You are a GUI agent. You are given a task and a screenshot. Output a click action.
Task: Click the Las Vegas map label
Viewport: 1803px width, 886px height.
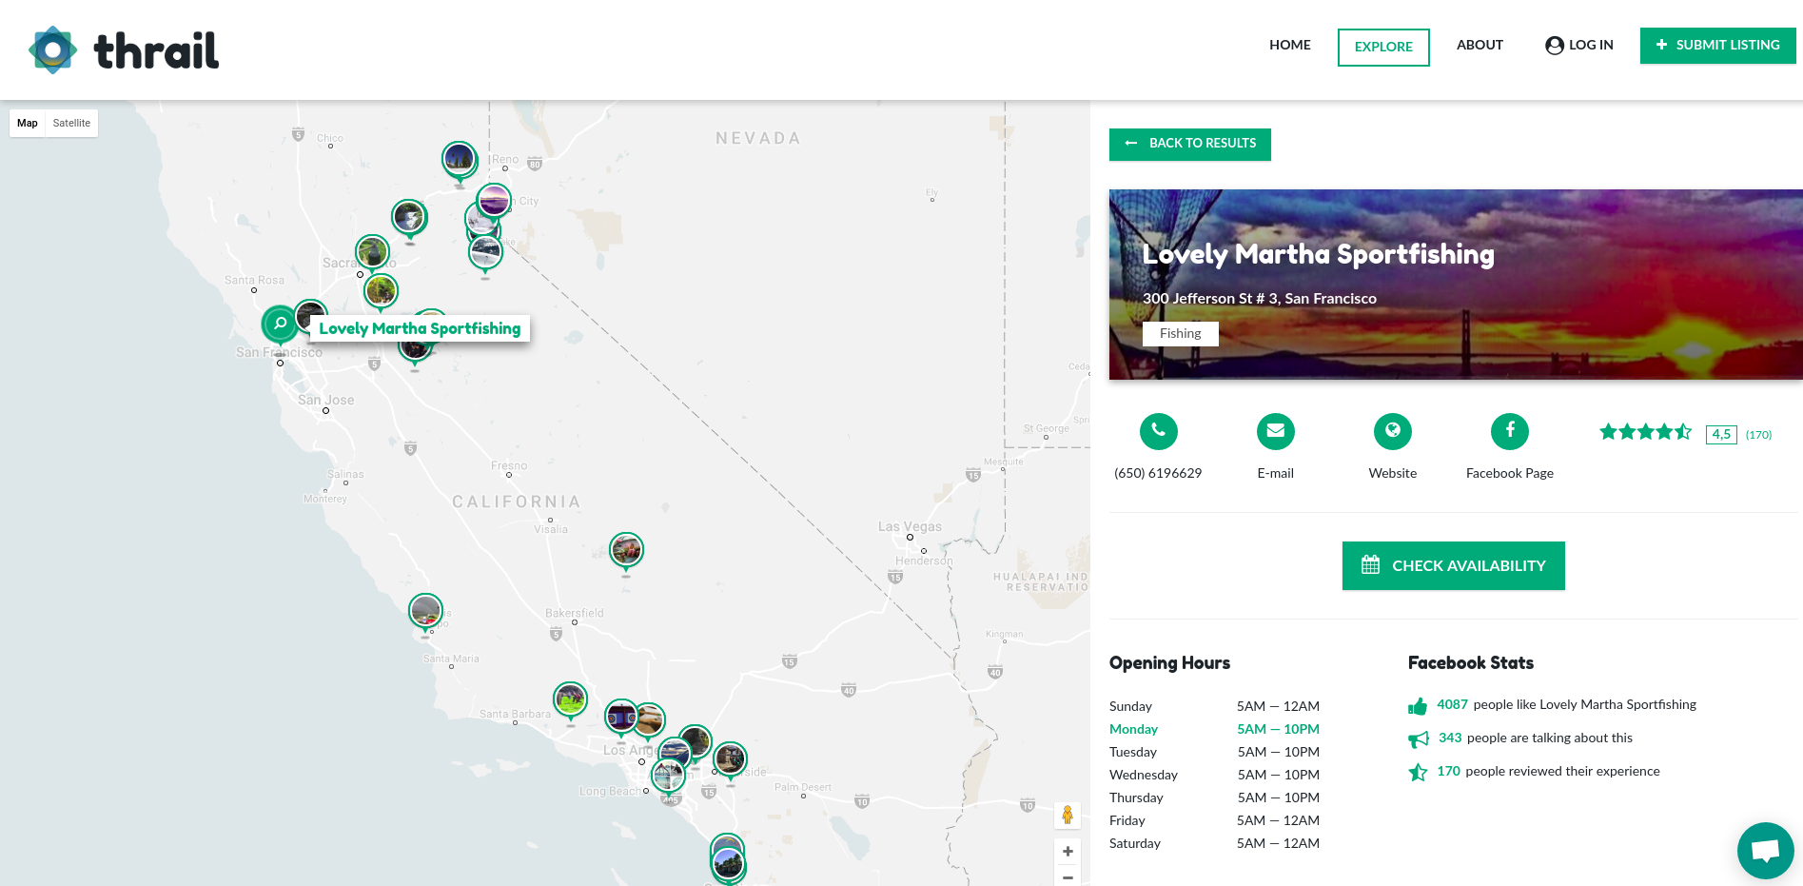910,526
